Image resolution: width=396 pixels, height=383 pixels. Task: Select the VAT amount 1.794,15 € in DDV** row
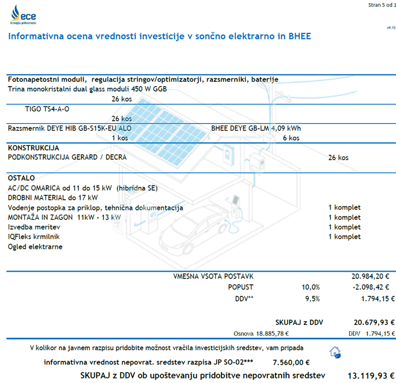[x=378, y=299]
